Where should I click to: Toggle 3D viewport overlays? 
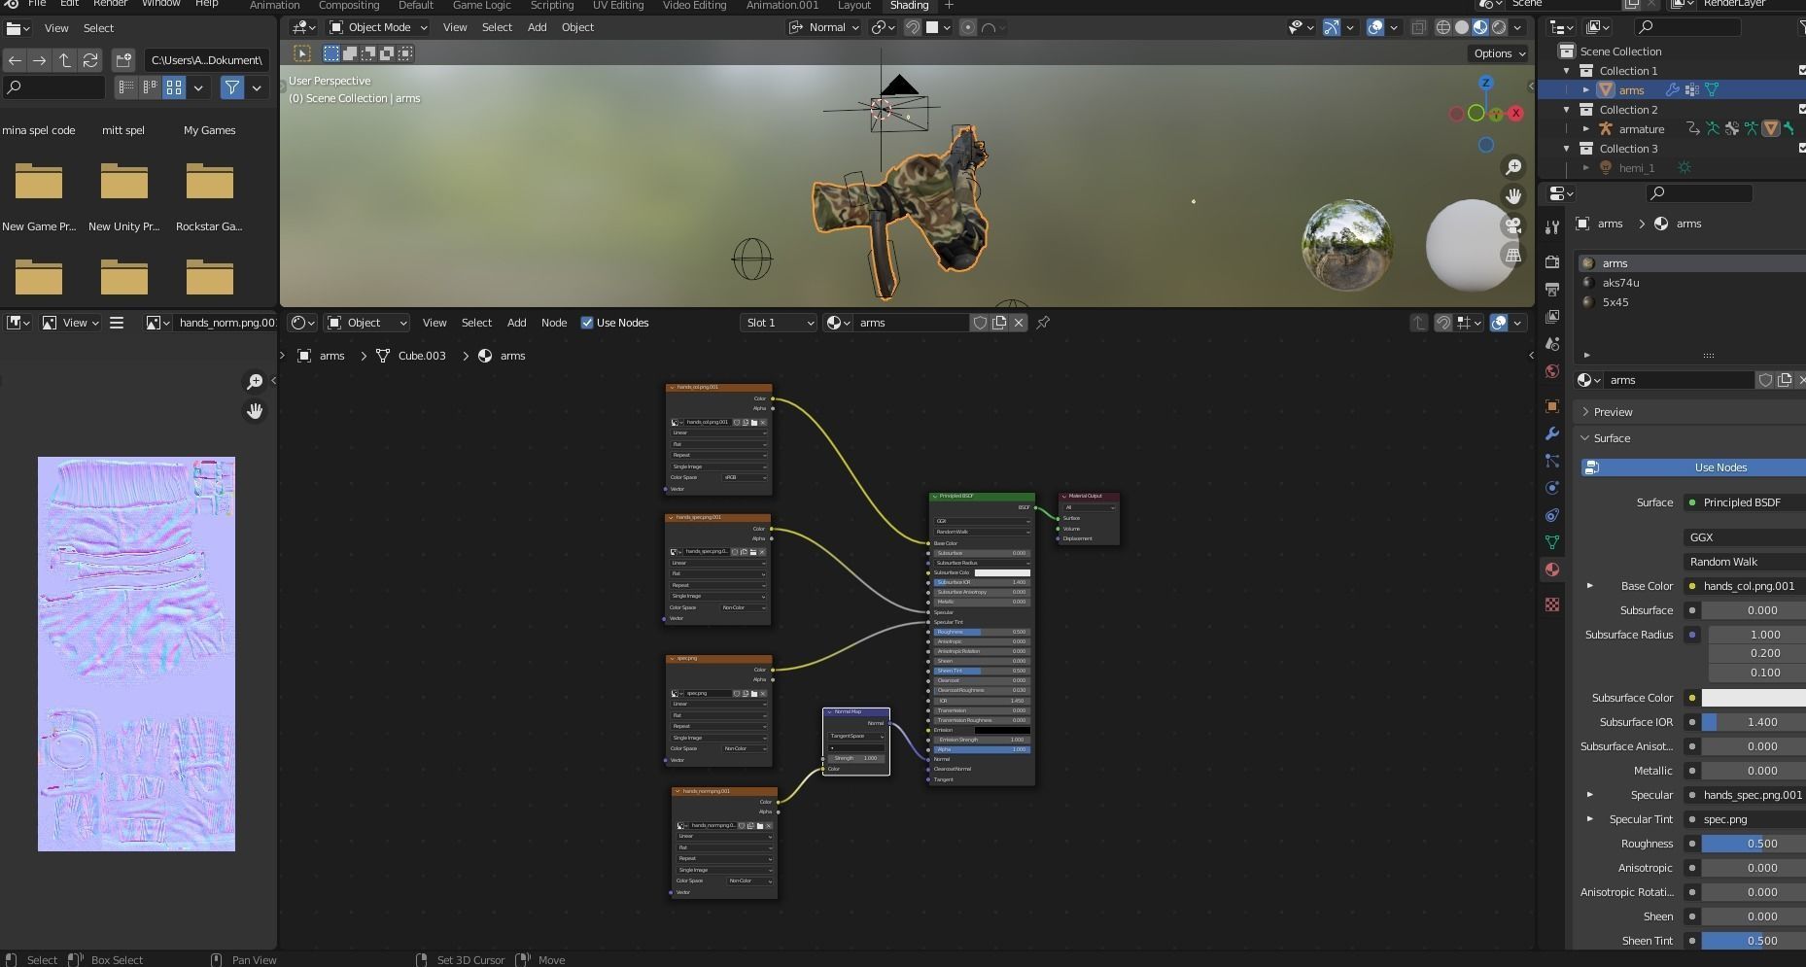[1375, 27]
